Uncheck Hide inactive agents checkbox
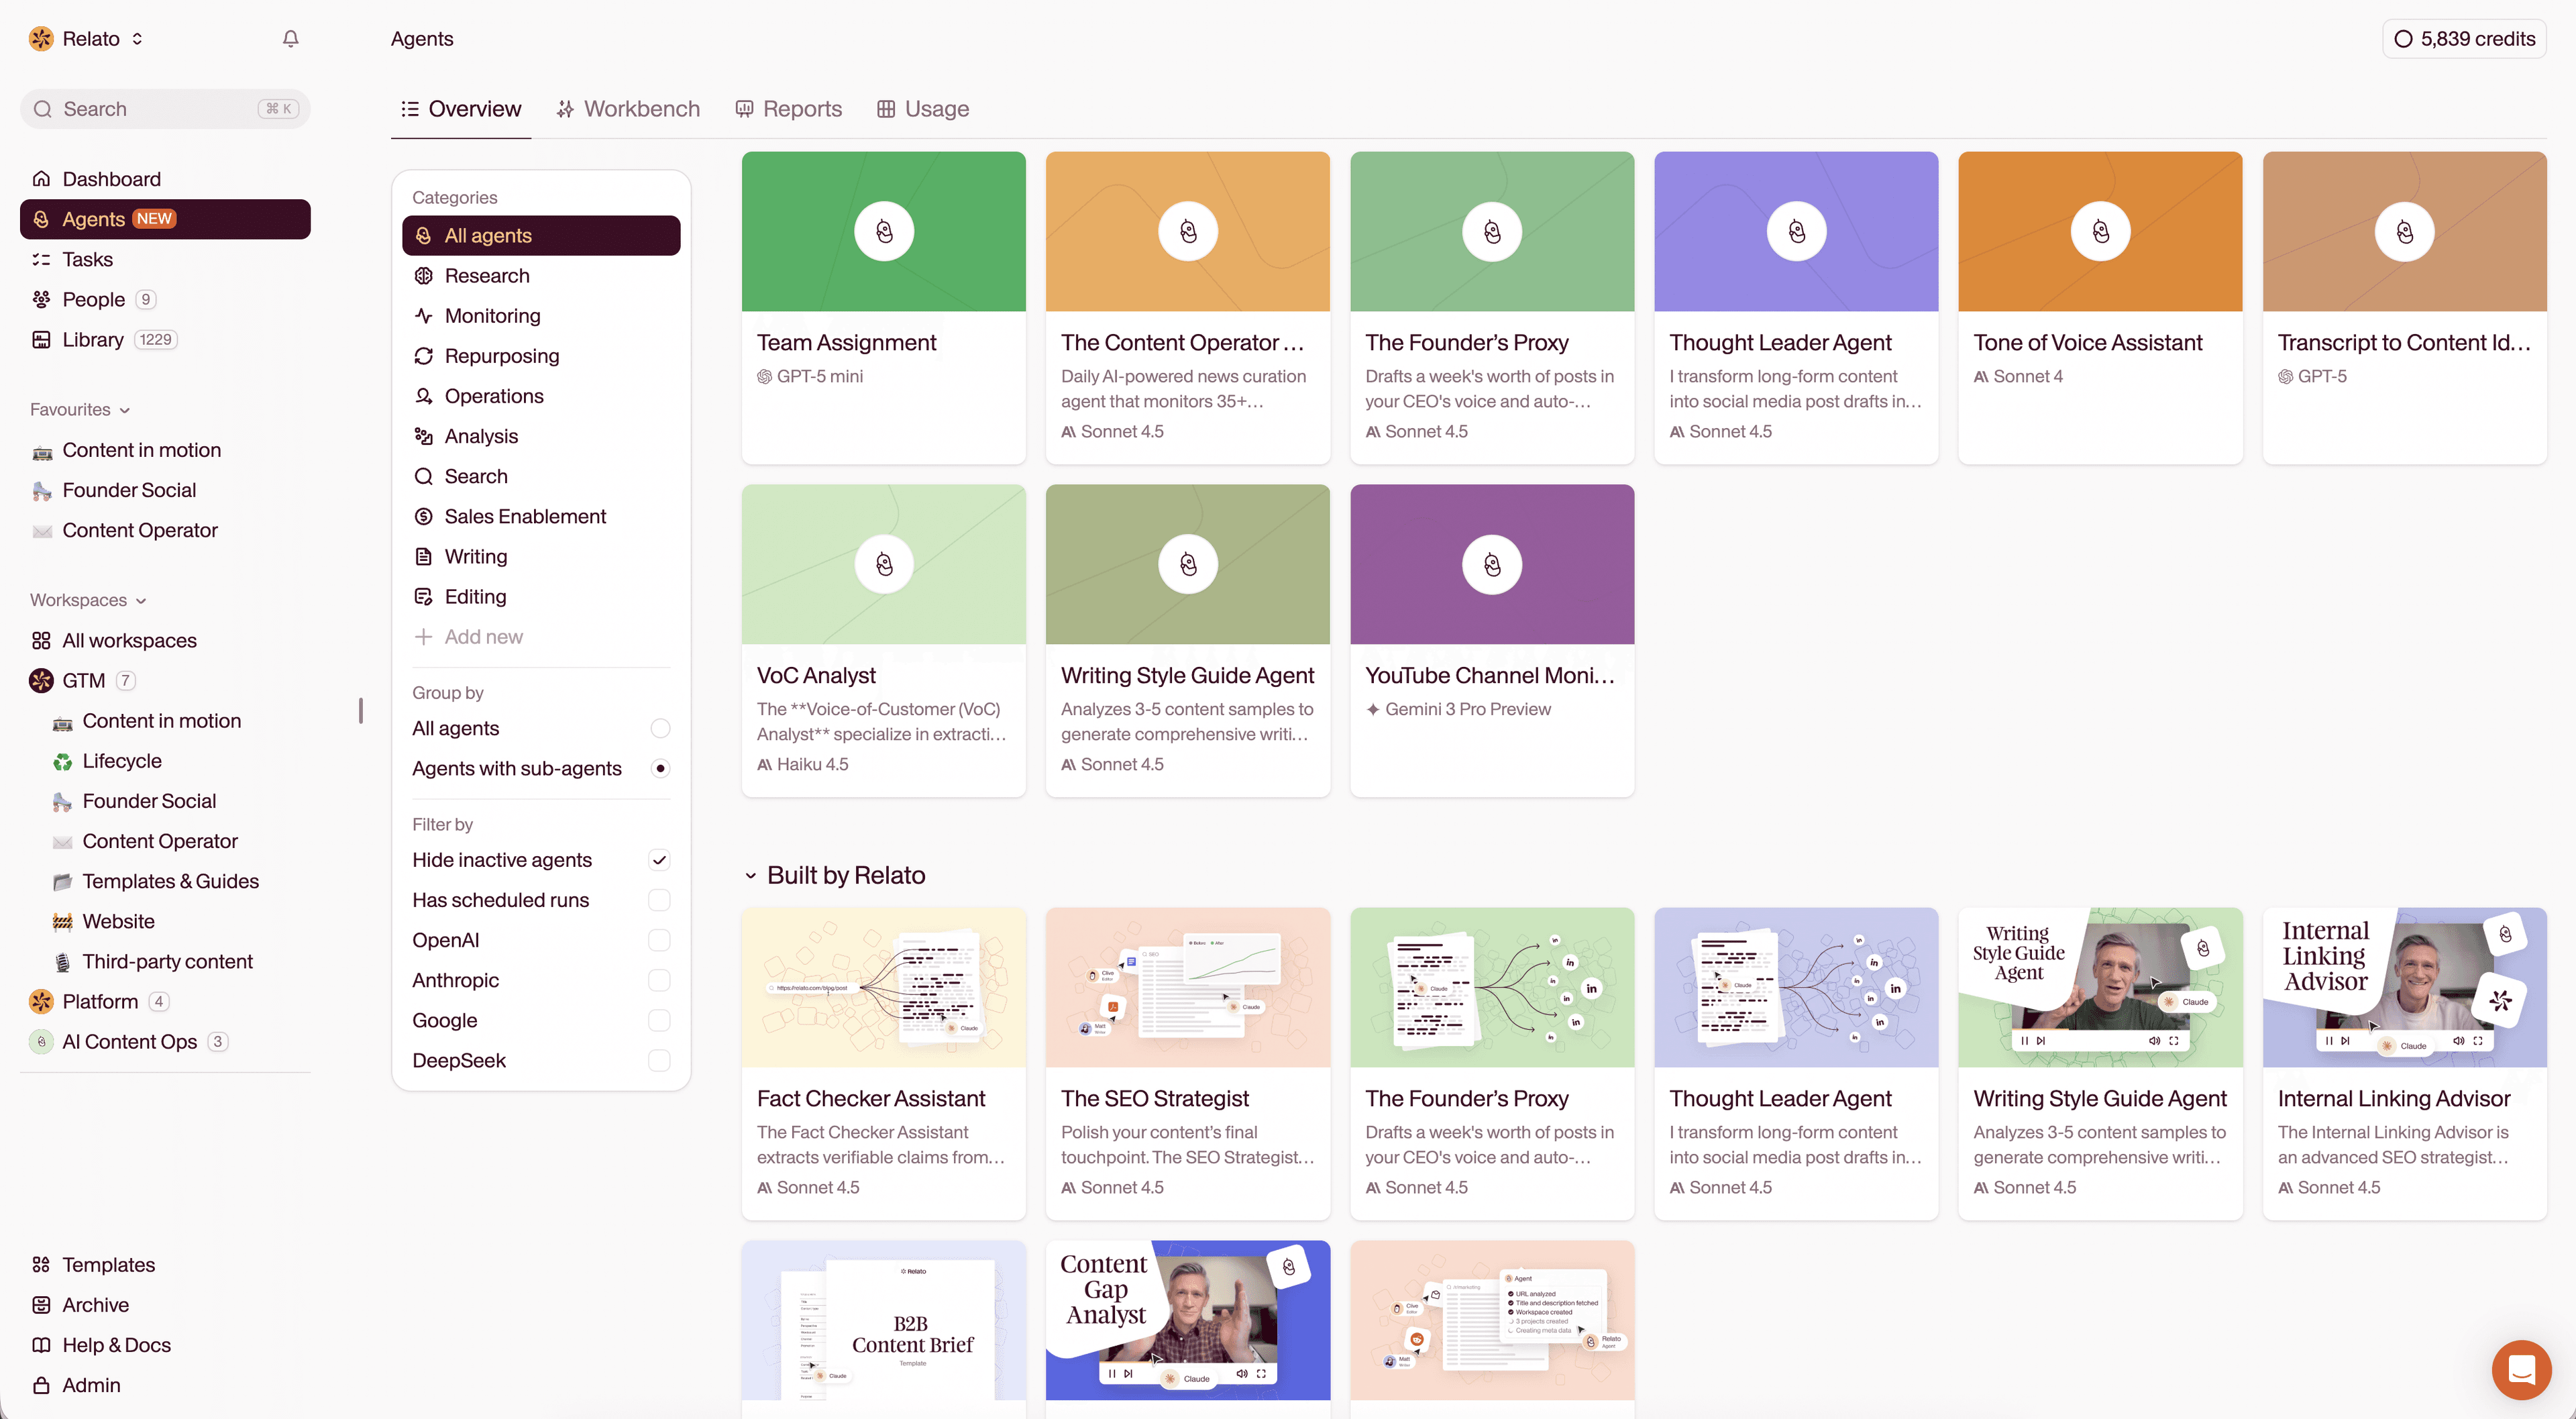 (x=659, y=860)
